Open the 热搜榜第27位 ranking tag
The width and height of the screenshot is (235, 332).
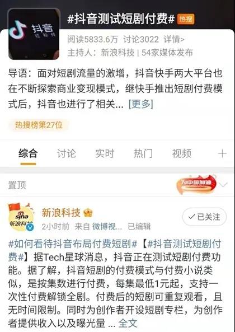click(39, 125)
